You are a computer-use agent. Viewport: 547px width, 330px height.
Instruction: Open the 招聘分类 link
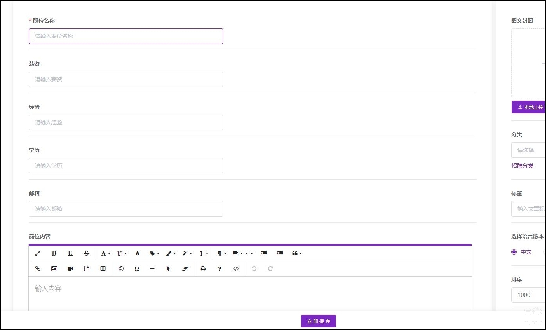tap(523, 166)
